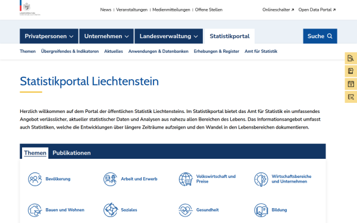357x223 pixels.
Task: Open Übergreifendes & Indikatoren
Action: [x=70, y=51]
